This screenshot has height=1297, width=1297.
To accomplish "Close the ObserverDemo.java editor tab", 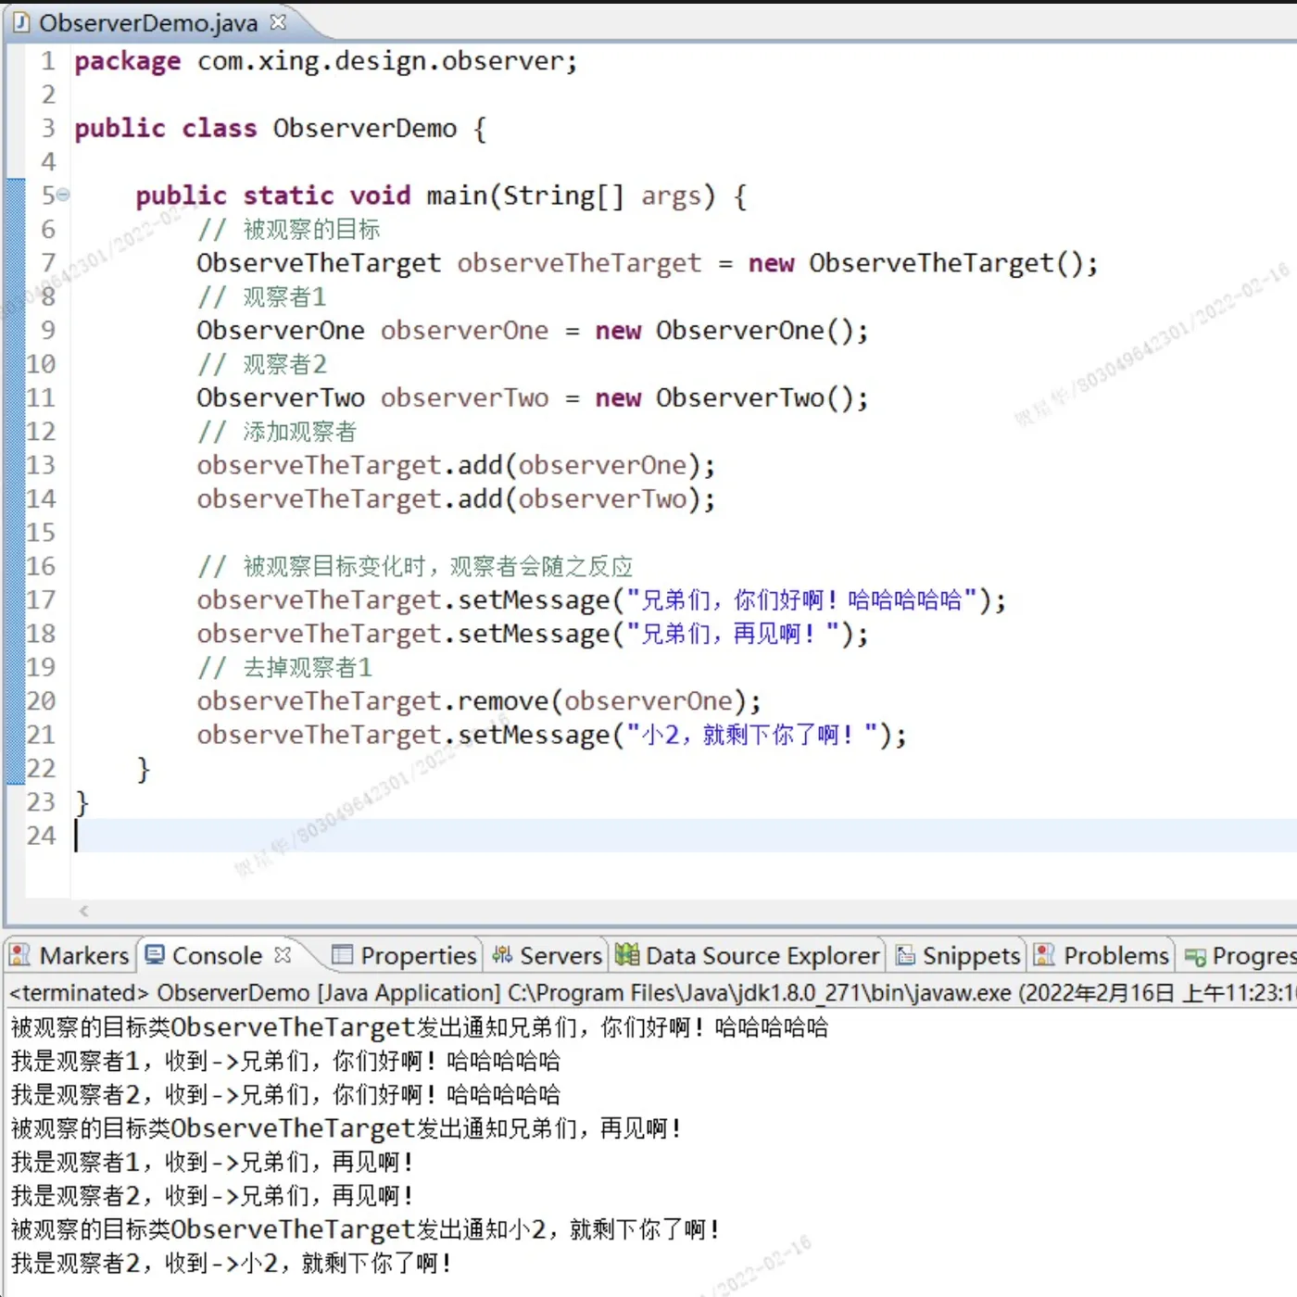I will [x=278, y=21].
